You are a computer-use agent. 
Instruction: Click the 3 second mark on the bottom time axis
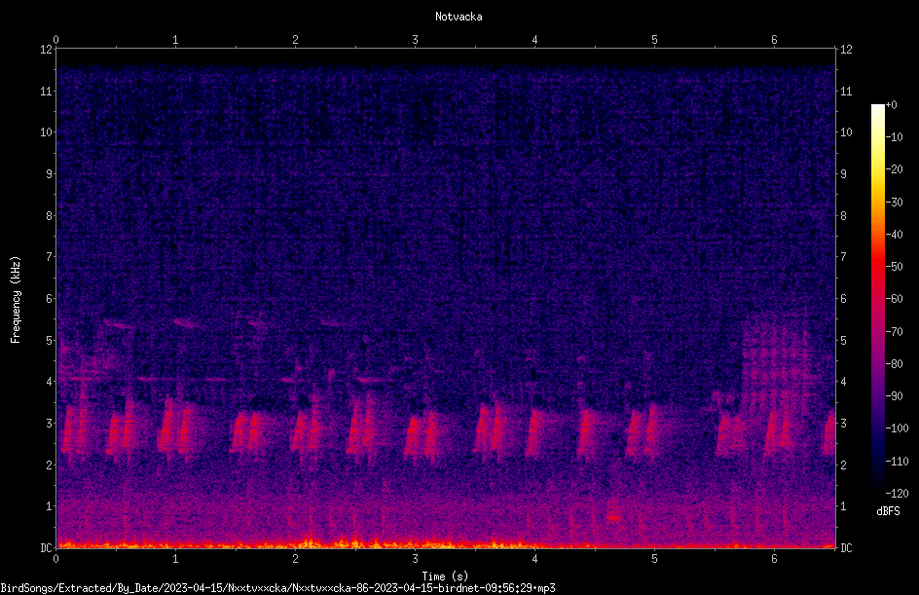click(415, 559)
